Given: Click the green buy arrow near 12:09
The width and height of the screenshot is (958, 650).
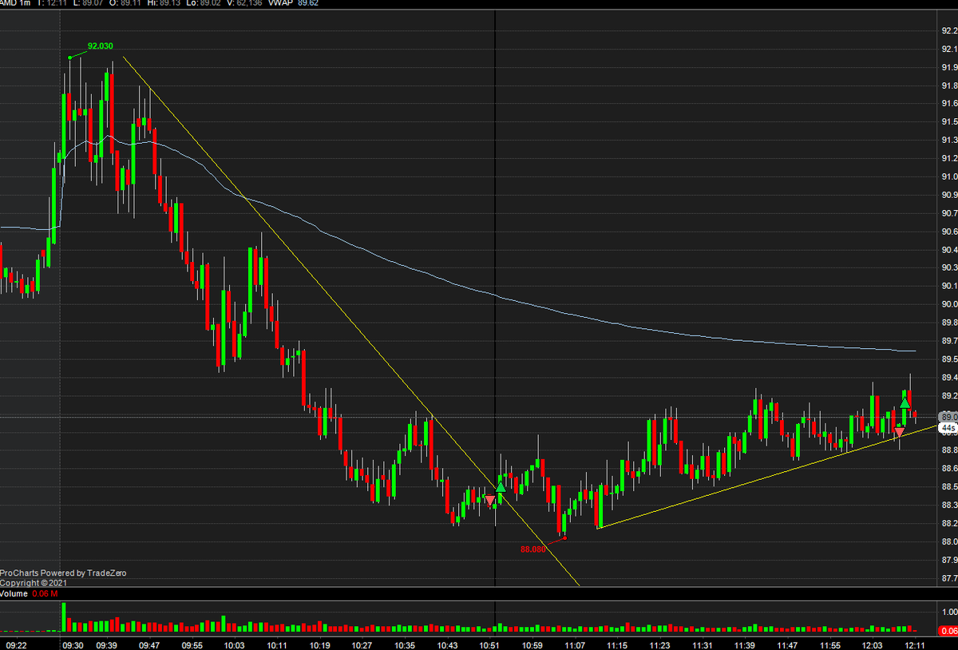Looking at the screenshot, I should (905, 403).
